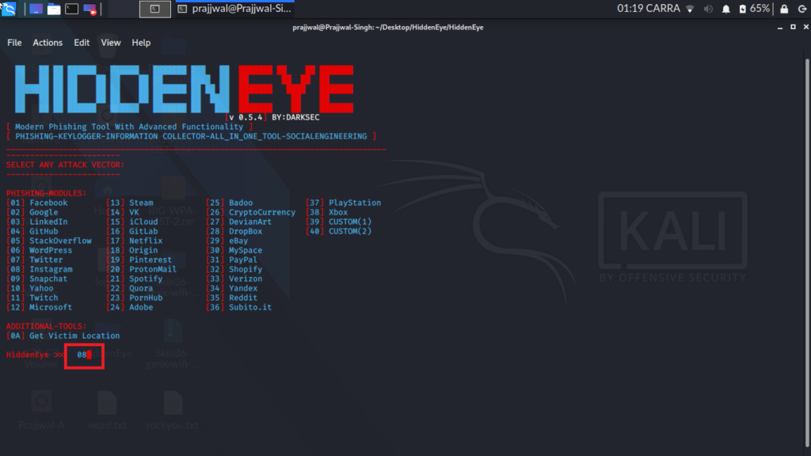Click the 01:19 CARRA clock
The height and width of the screenshot is (456, 811).
pos(648,9)
